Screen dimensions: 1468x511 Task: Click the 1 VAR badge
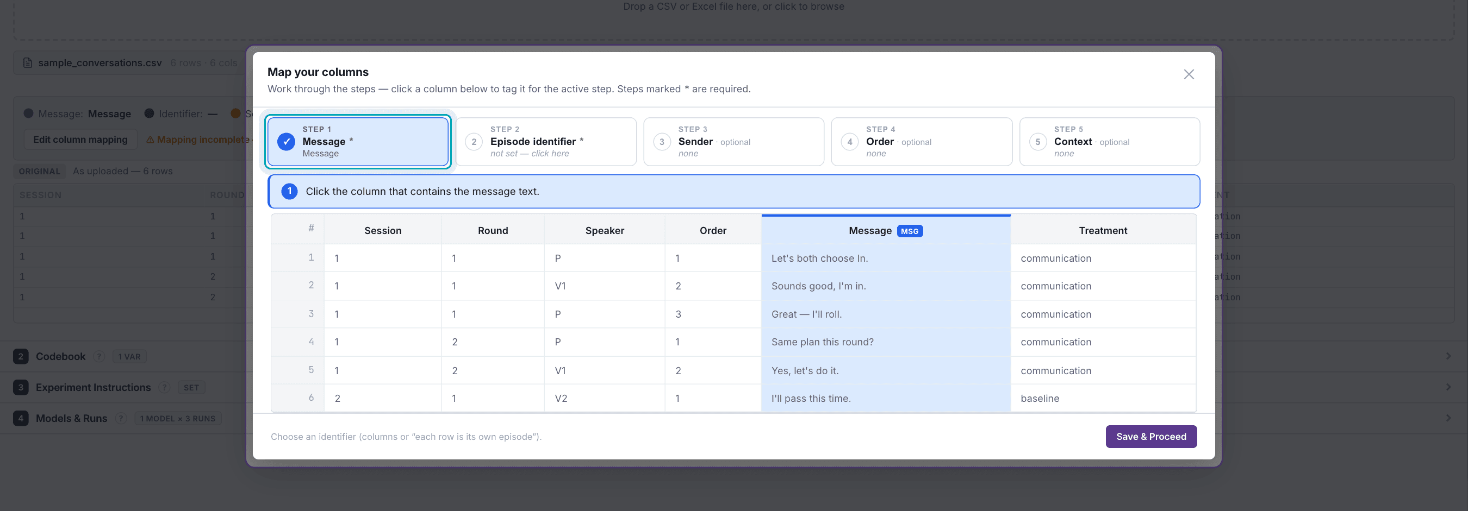point(129,357)
